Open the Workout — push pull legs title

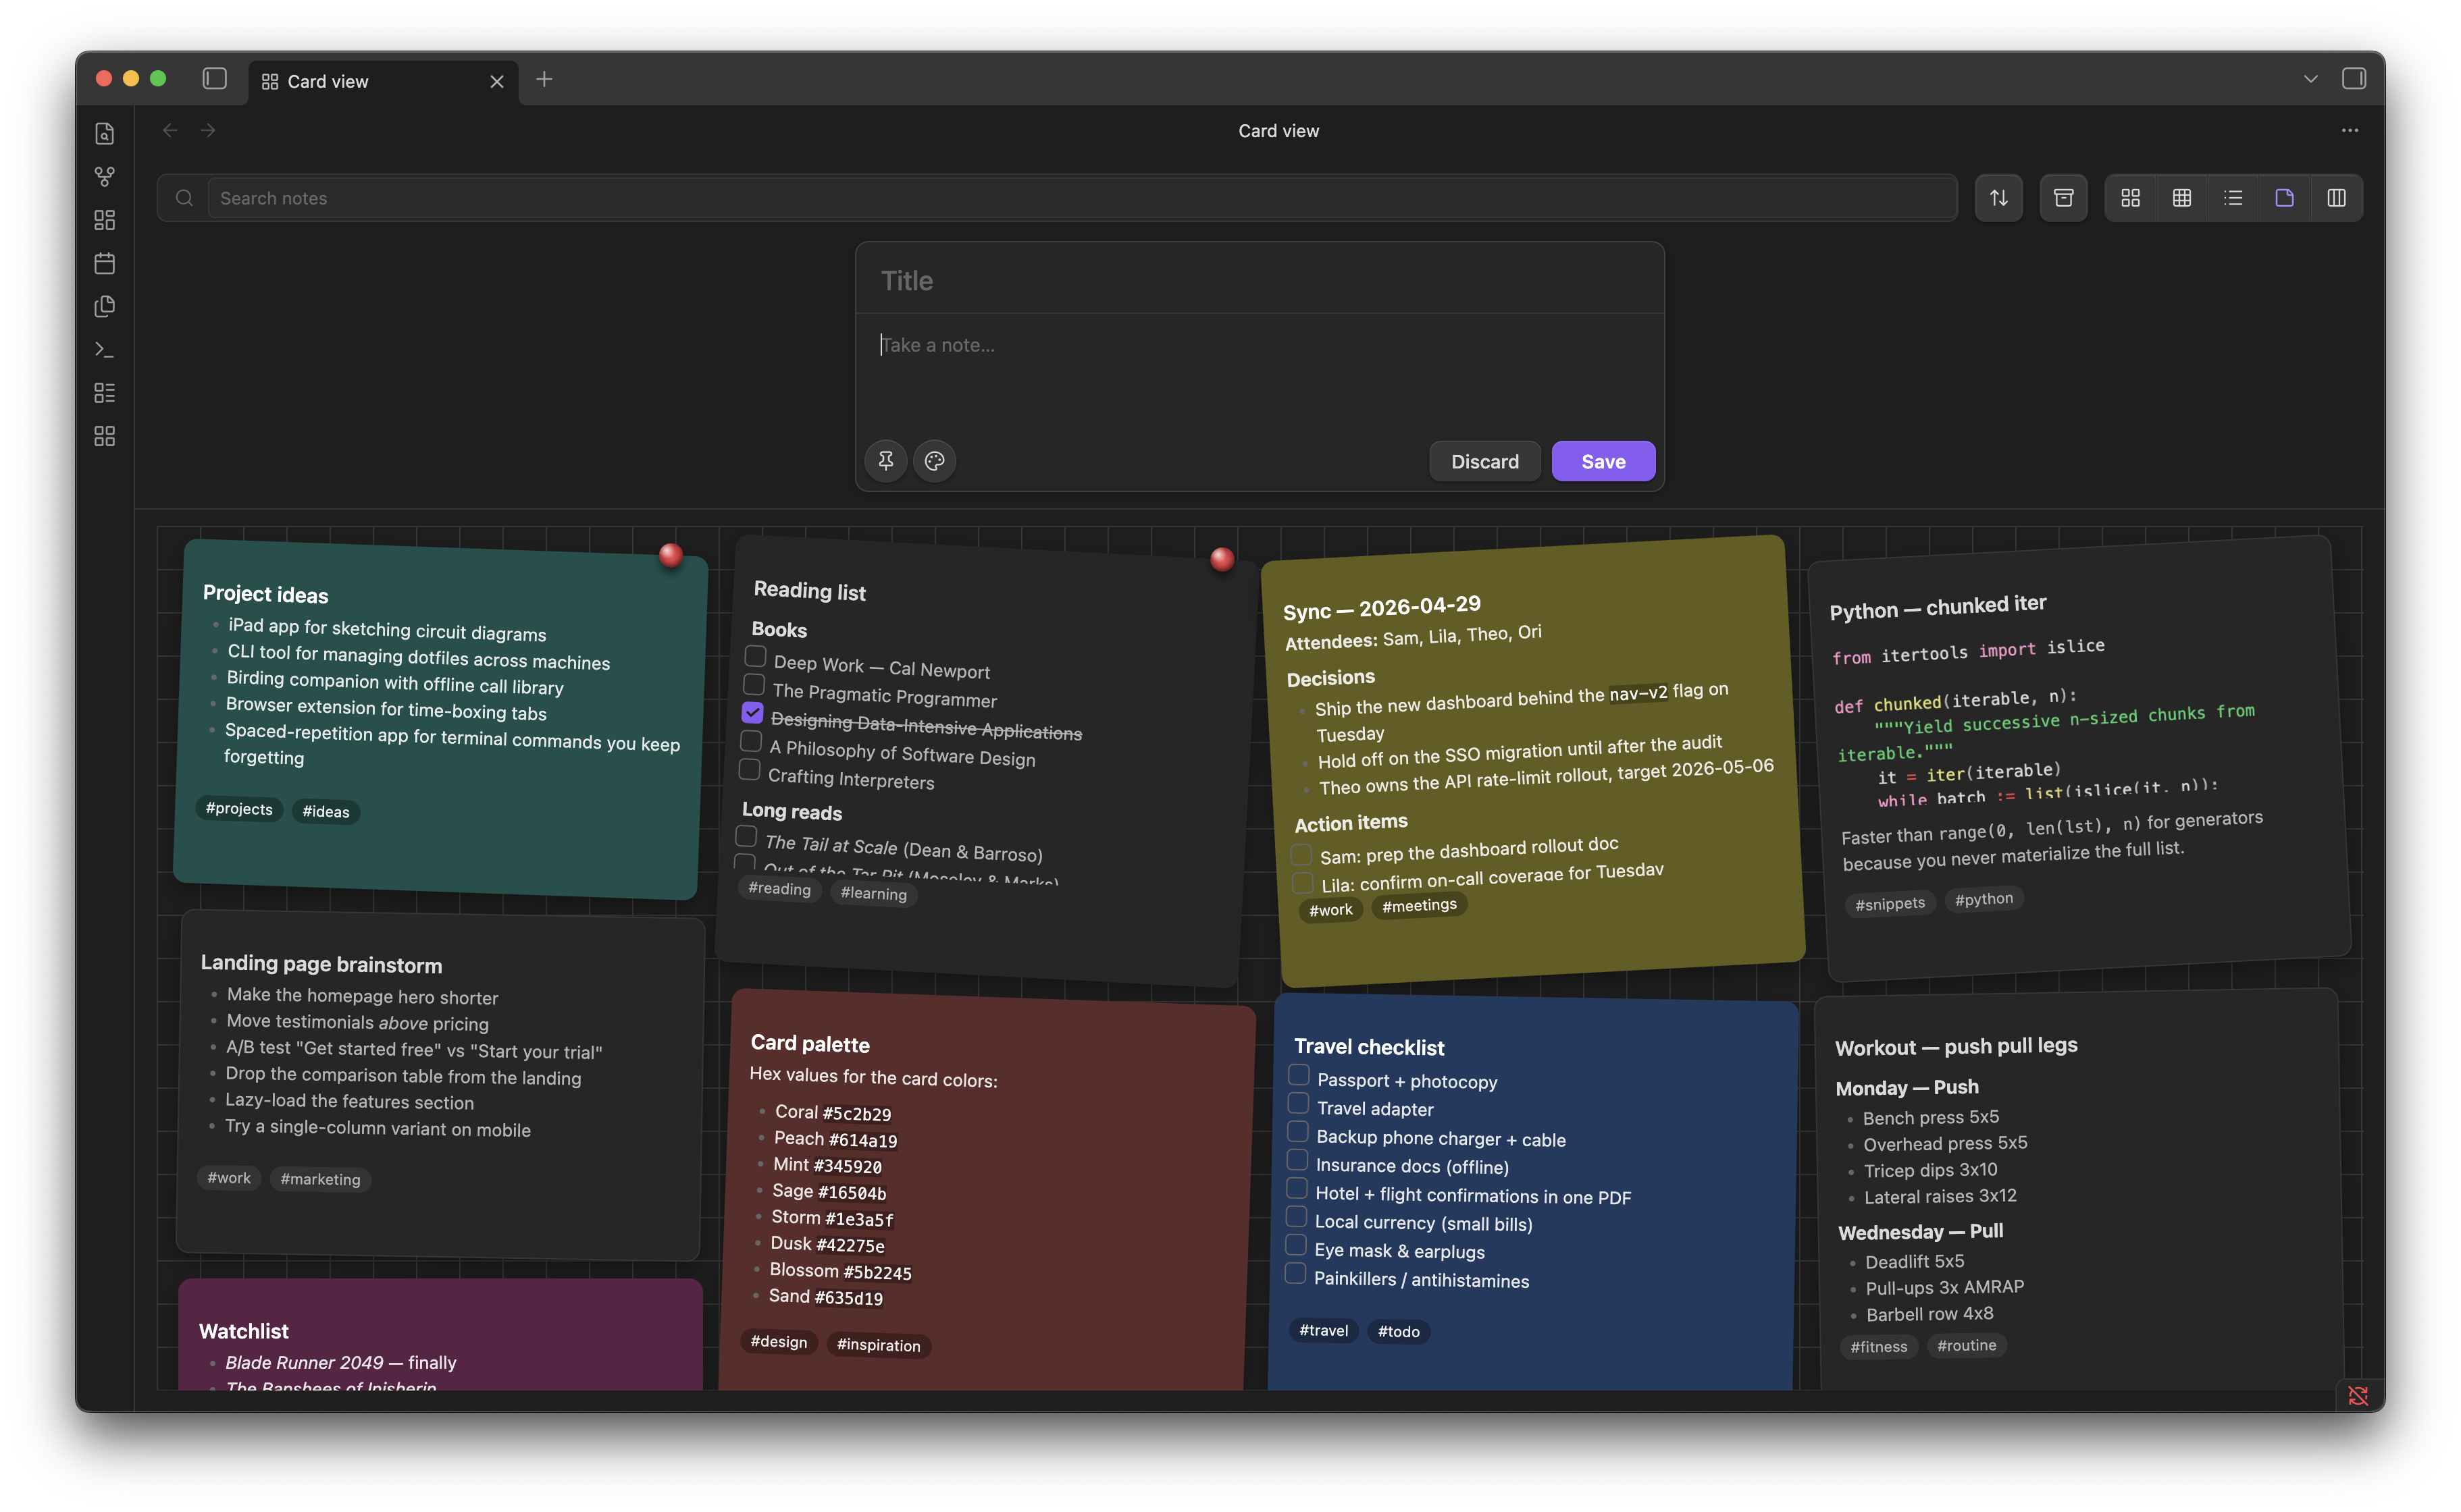click(1956, 1046)
